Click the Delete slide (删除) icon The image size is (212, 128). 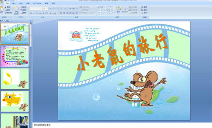coord(22,13)
